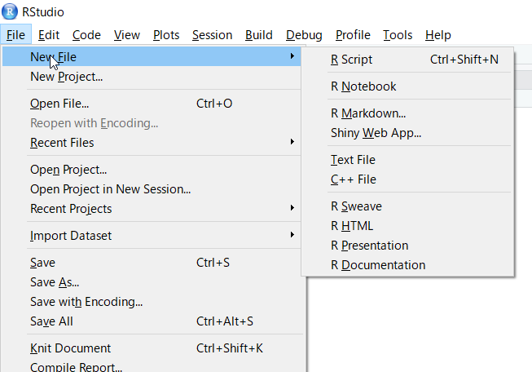Open the Tools menu
The width and height of the screenshot is (532, 372).
[398, 35]
